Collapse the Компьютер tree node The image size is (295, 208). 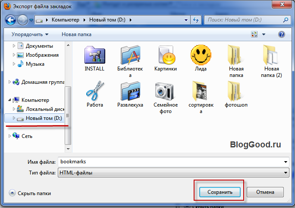pyautogui.click(x=9, y=100)
